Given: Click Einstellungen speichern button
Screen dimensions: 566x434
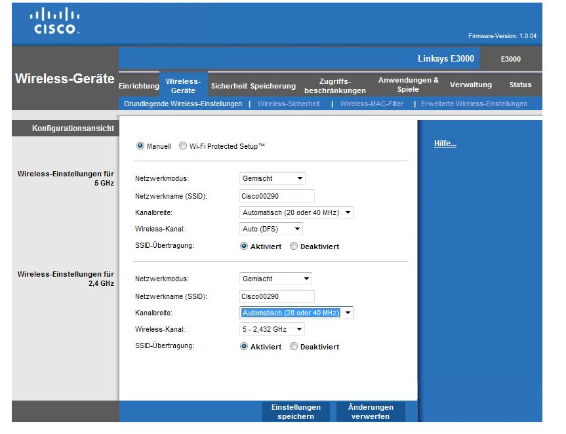Looking at the screenshot, I should tap(296, 412).
